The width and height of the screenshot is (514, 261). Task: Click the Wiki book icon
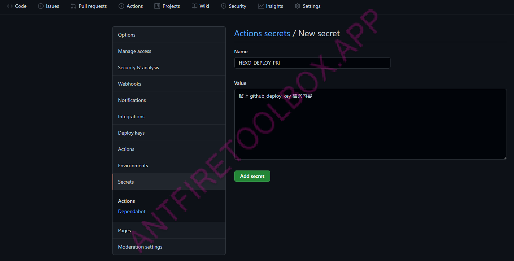point(195,6)
